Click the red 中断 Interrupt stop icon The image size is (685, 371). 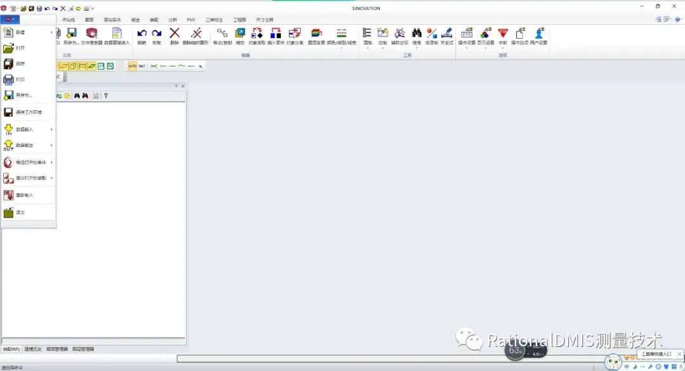click(x=503, y=37)
